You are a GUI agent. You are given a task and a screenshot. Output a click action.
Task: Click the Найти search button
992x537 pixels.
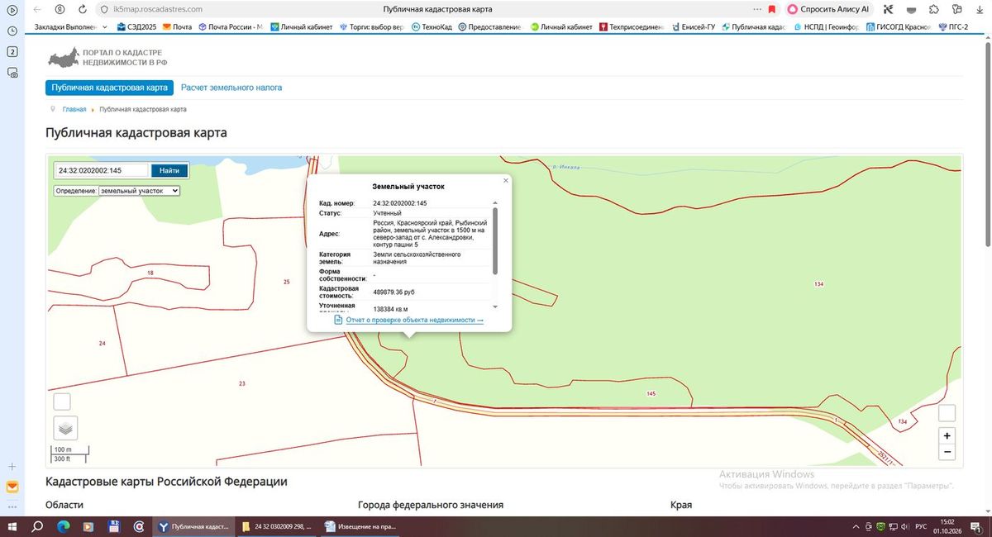tap(169, 170)
